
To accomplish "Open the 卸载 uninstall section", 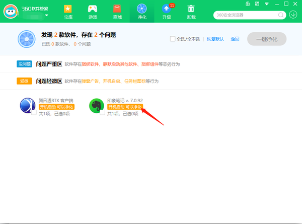I will coord(191,12).
